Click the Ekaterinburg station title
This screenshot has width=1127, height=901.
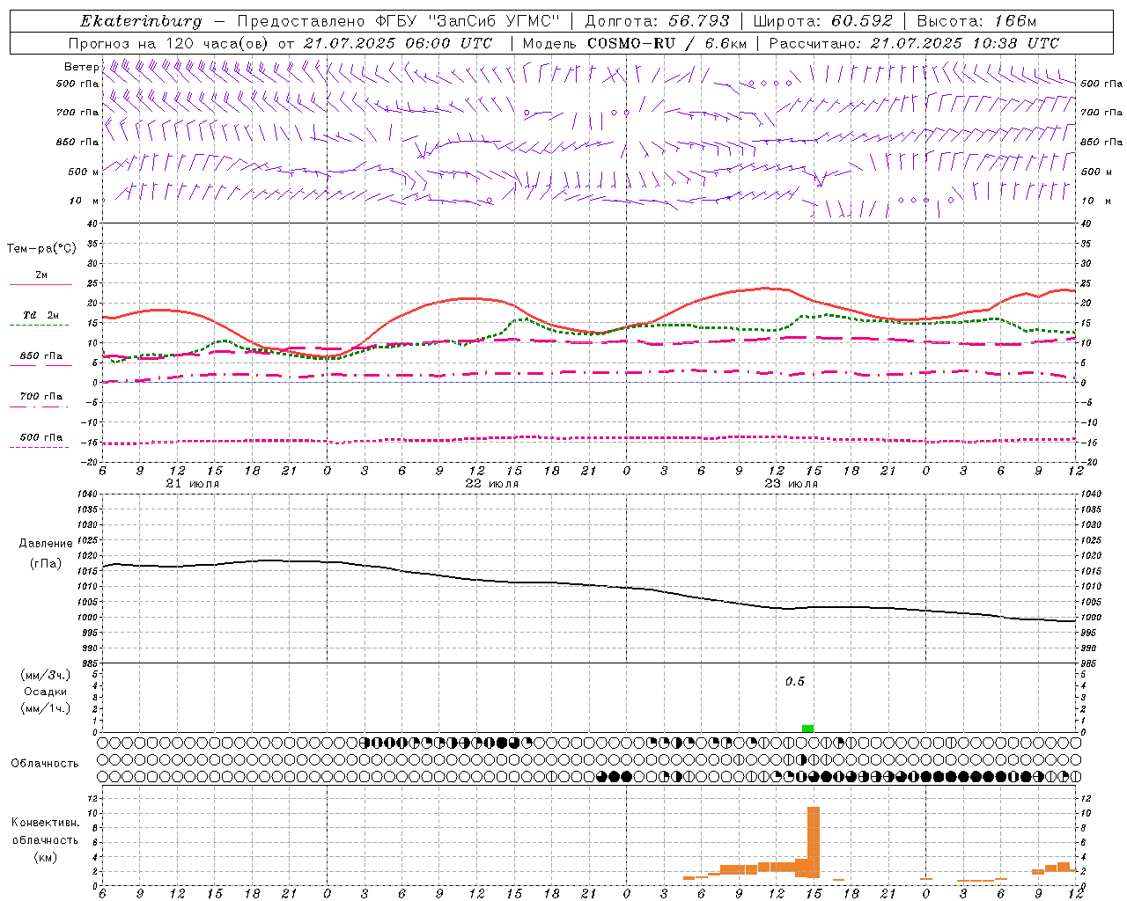[141, 21]
